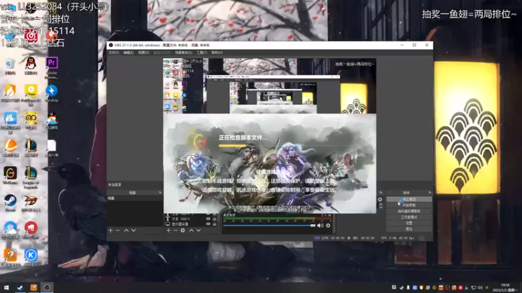
Task: Open 设置 from the controls panel
Action: click(409, 223)
